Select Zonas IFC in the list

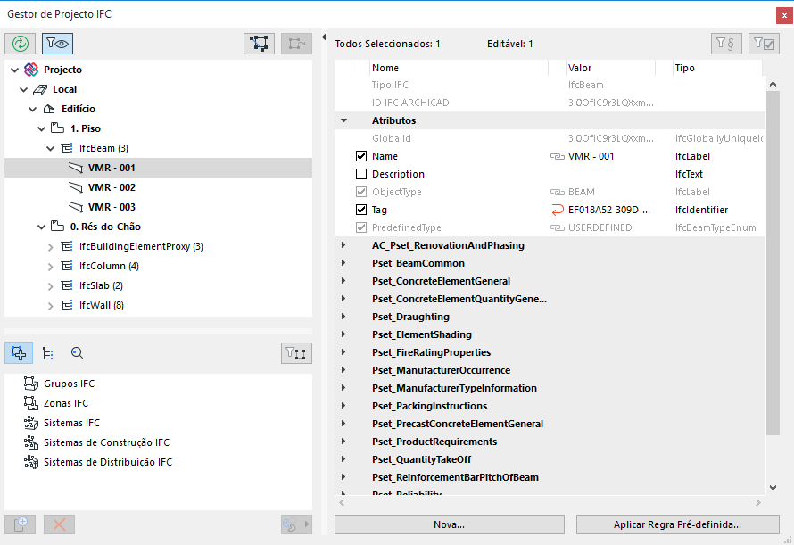[x=66, y=403]
